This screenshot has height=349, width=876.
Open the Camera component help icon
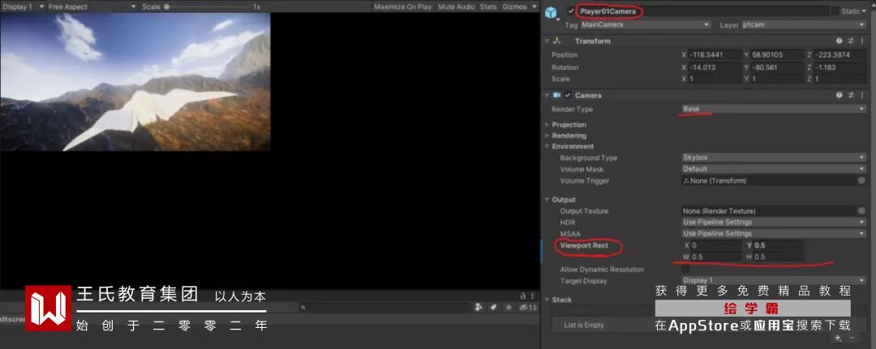click(x=839, y=96)
